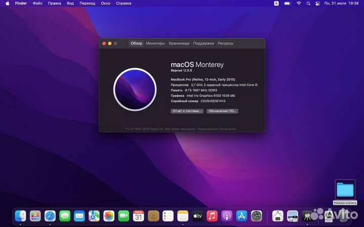Open Spotlight search
The image size is (364, 227).
click(308, 4)
